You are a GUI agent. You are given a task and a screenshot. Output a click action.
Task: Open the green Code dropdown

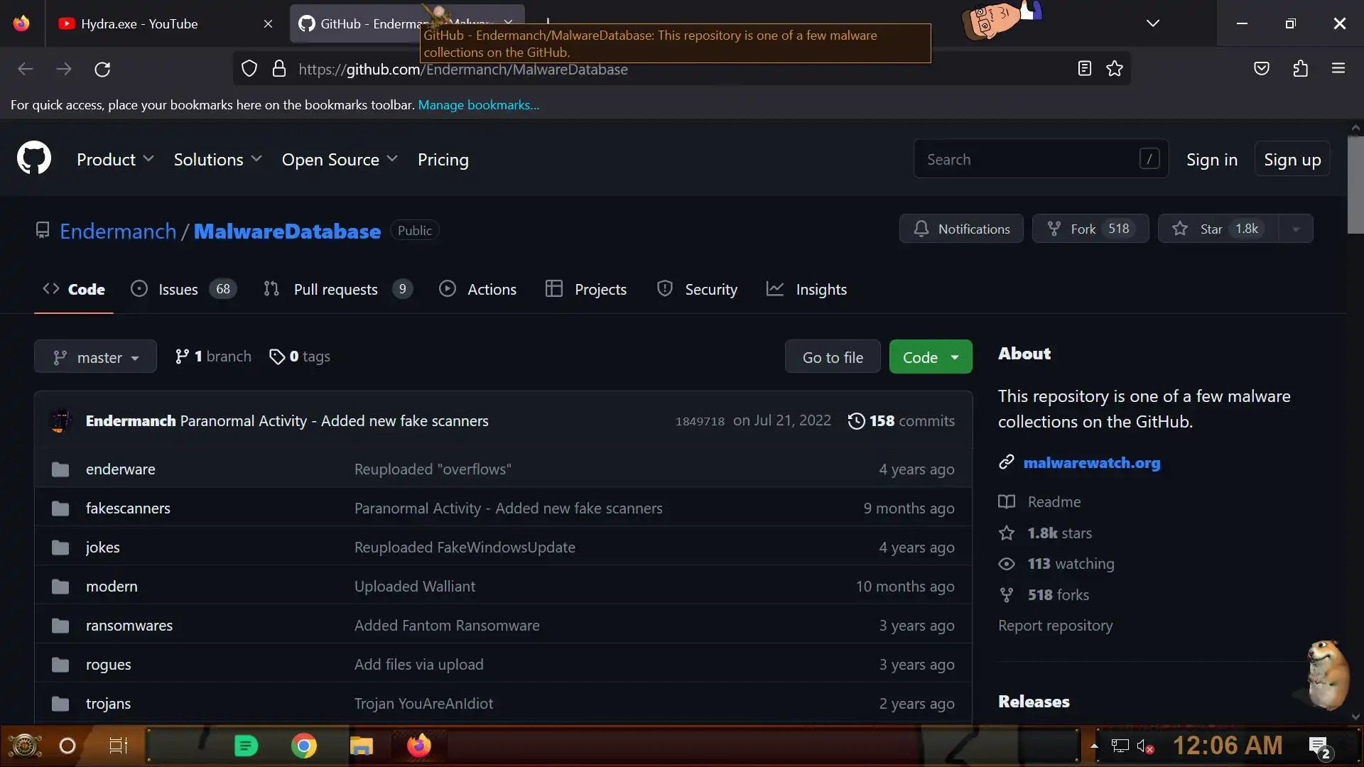click(x=931, y=357)
